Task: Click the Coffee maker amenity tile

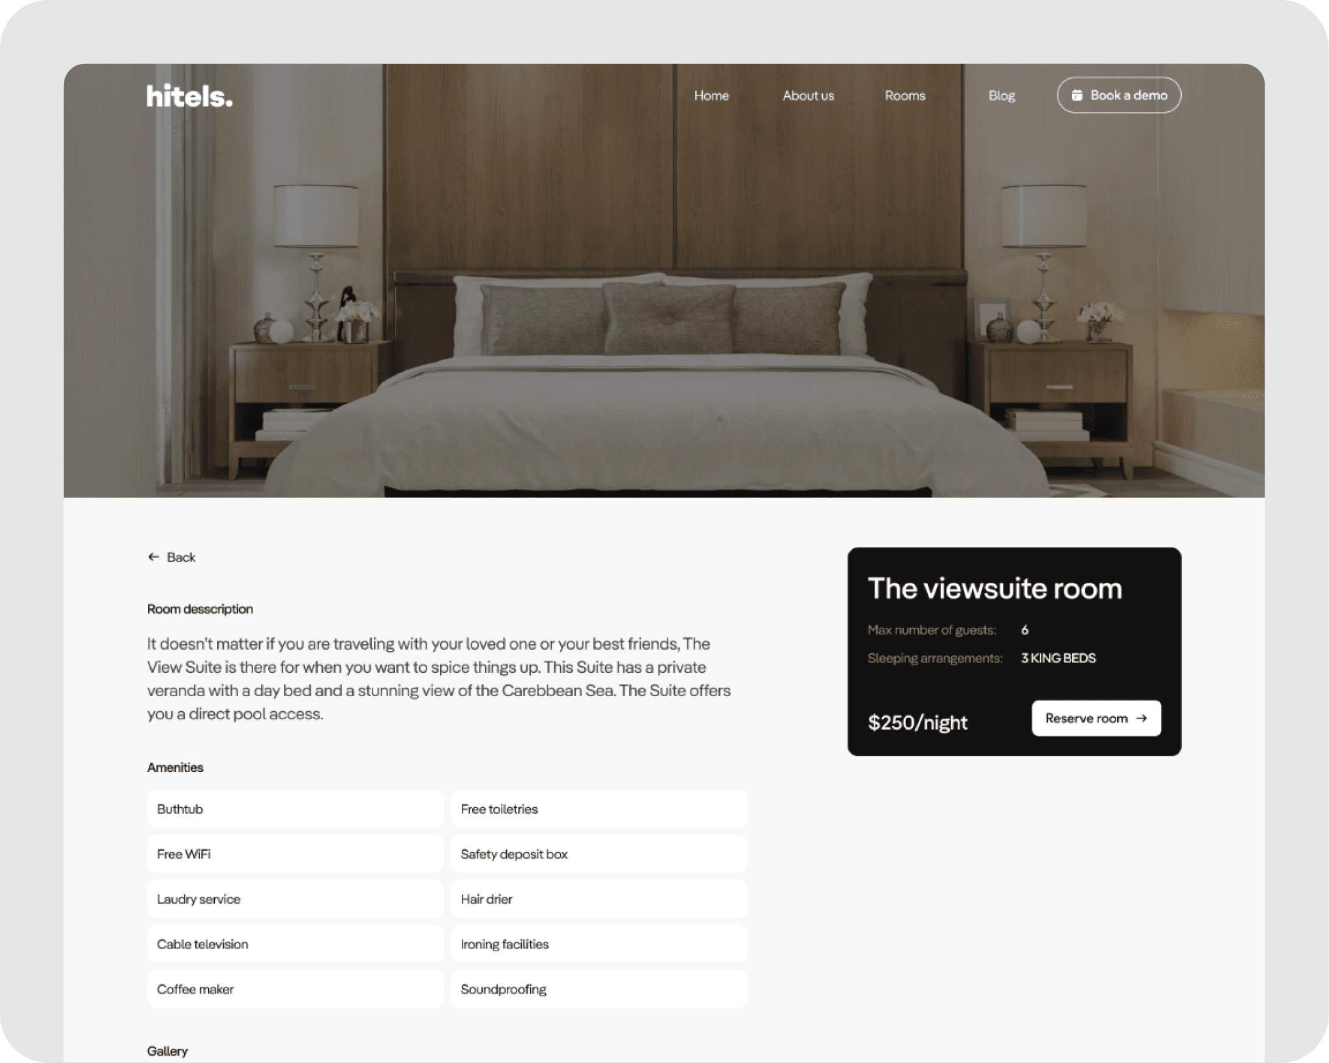Action: (x=295, y=989)
